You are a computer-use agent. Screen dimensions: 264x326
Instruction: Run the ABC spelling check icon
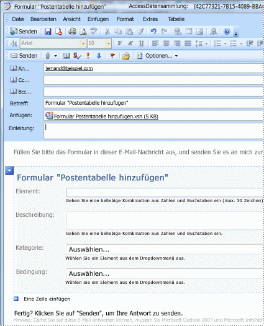click(94, 31)
